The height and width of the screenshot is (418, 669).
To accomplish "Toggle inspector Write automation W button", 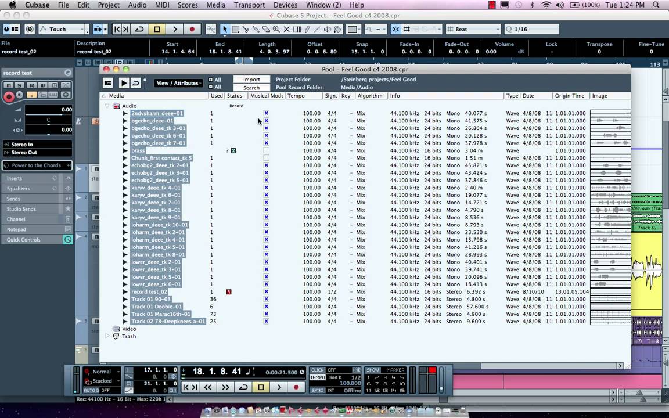I will click(x=42, y=85).
